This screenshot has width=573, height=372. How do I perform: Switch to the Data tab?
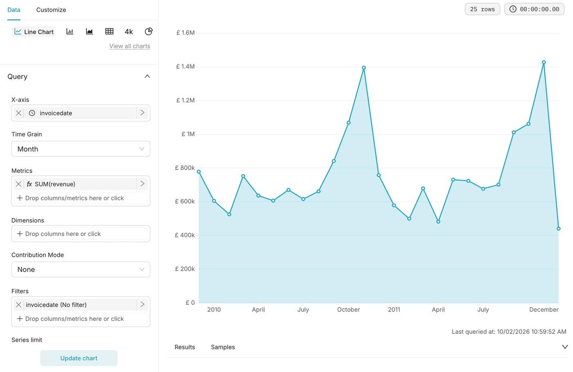pos(14,10)
